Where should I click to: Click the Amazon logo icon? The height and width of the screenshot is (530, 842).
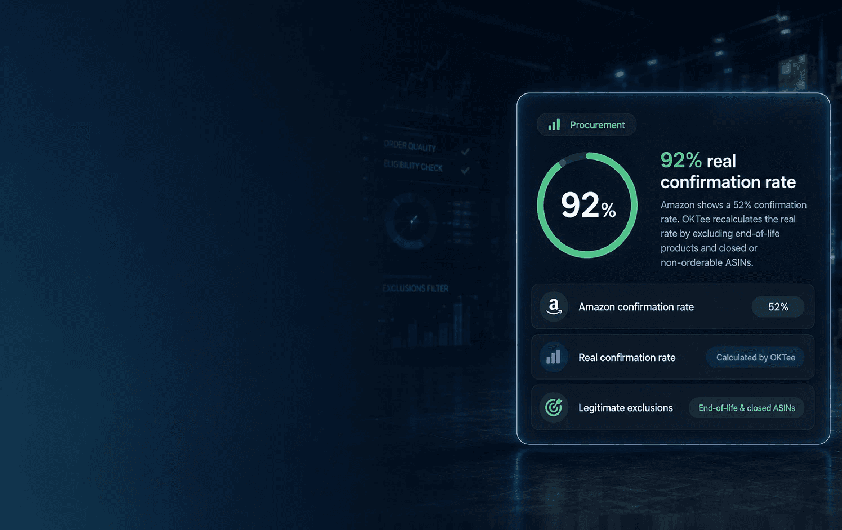pyautogui.click(x=554, y=306)
